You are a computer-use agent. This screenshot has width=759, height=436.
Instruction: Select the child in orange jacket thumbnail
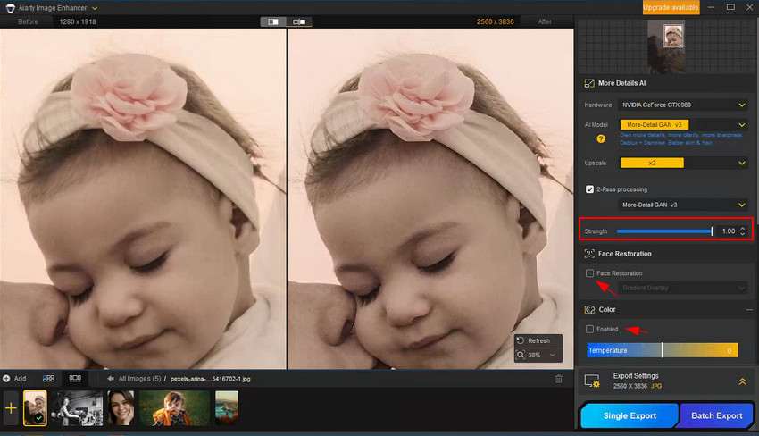(175, 408)
